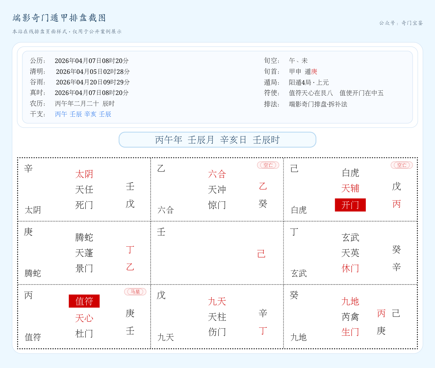Select the 玄武 above 天英
This screenshot has height=368, width=435.
pos(350,237)
